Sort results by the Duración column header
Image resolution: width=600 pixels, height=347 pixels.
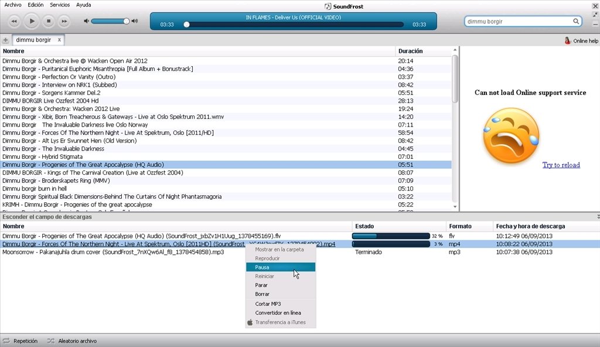pyautogui.click(x=423, y=51)
